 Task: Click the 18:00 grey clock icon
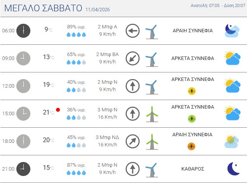tap(23, 141)
